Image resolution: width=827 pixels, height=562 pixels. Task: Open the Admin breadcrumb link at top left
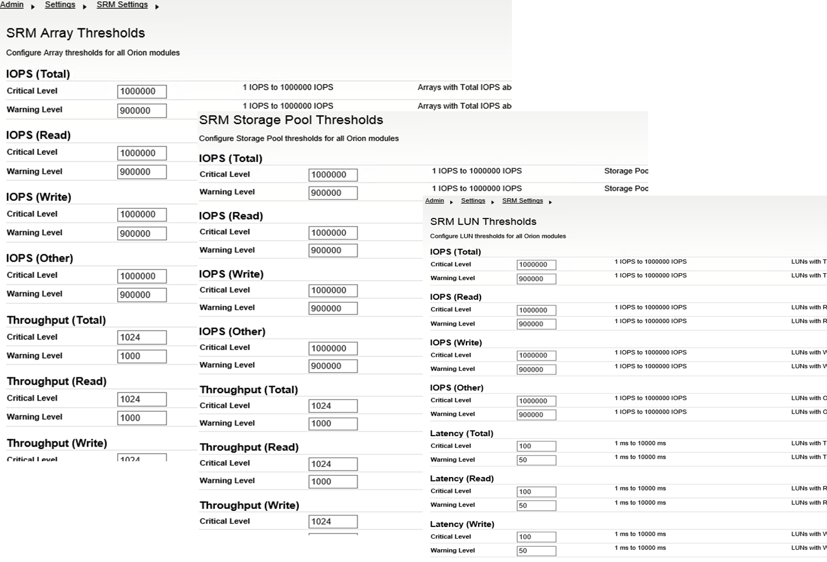pyautogui.click(x=12, y=5)
